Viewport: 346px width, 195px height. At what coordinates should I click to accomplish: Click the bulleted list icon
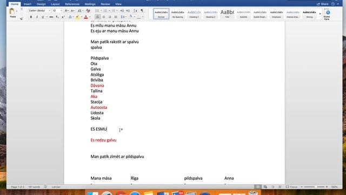point(97,11)
